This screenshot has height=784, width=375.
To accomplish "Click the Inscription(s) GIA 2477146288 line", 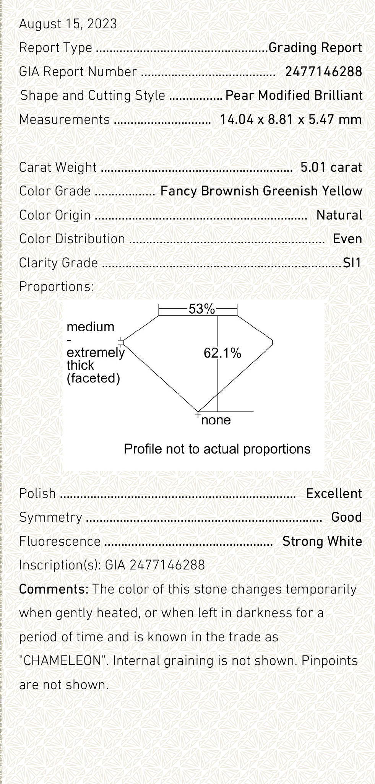I will [112, 565].
